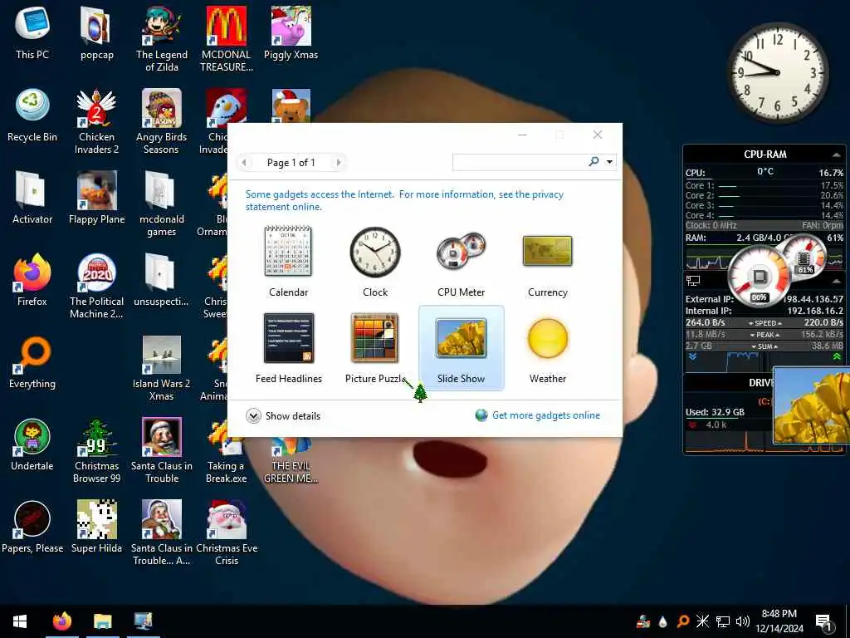Open the unsuspecti... desktop file

[x=162, y=279]
